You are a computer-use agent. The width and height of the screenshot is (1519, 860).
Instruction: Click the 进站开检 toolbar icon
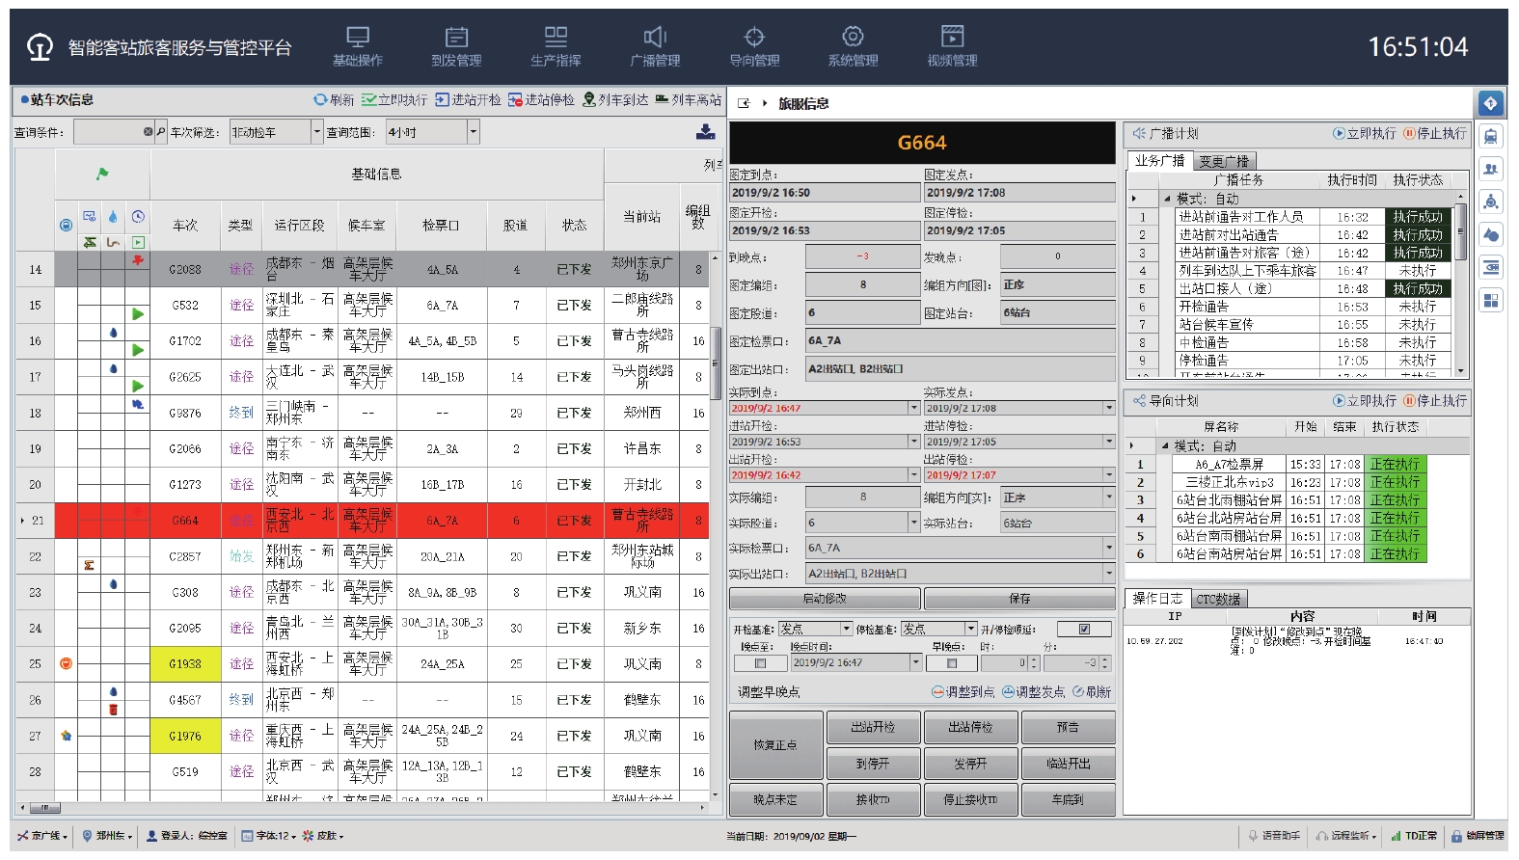pos(442,100)
